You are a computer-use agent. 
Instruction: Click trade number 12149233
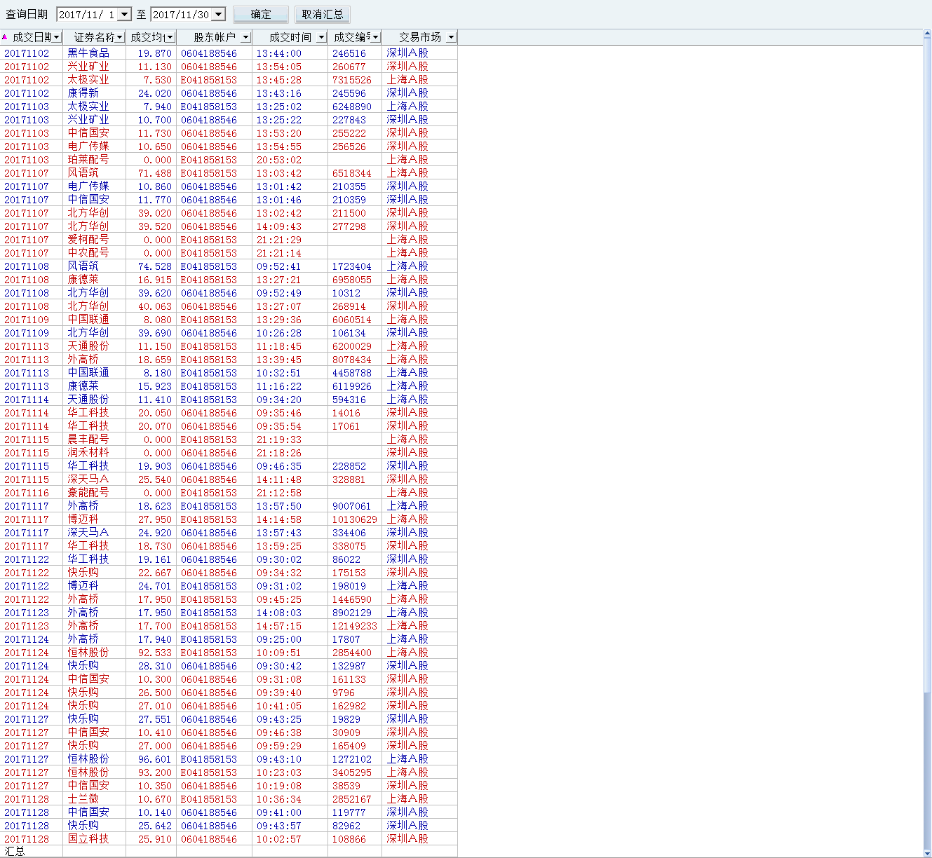355,626
